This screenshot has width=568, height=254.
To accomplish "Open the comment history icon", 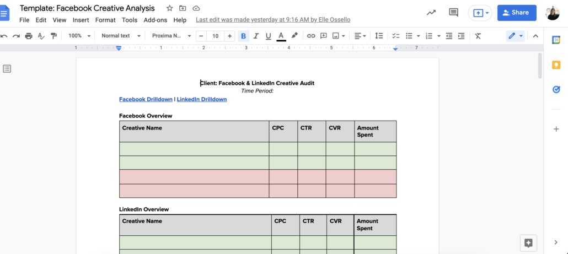I will point(453,13).
